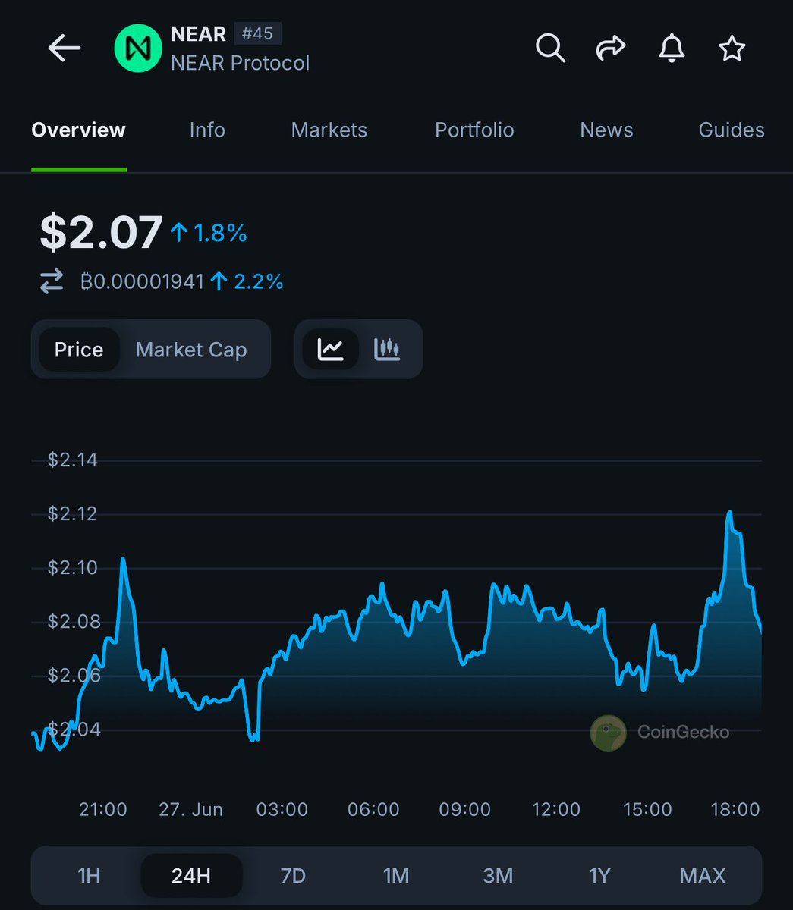Open the Overview tab

click(x=78, y=130)
